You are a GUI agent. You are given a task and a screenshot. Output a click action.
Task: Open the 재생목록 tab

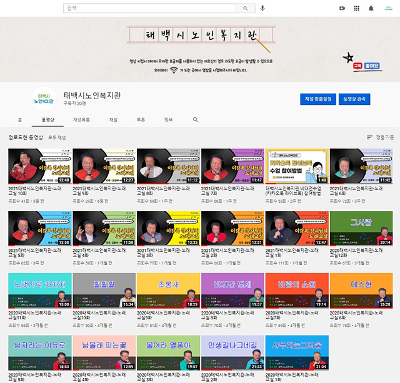pyautogui.click(x=81, y=120)
